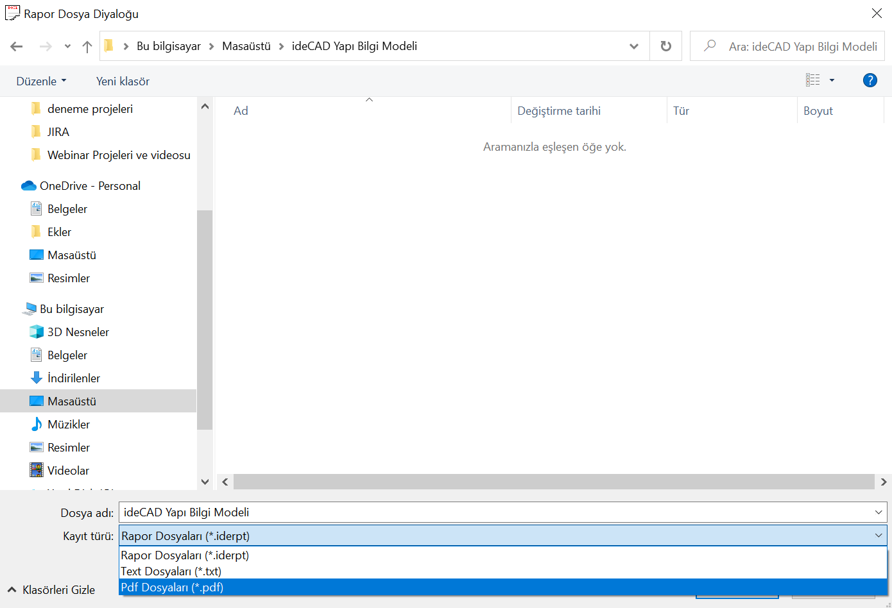Open the view options dropdown arrow

click(x=832, y=80)
